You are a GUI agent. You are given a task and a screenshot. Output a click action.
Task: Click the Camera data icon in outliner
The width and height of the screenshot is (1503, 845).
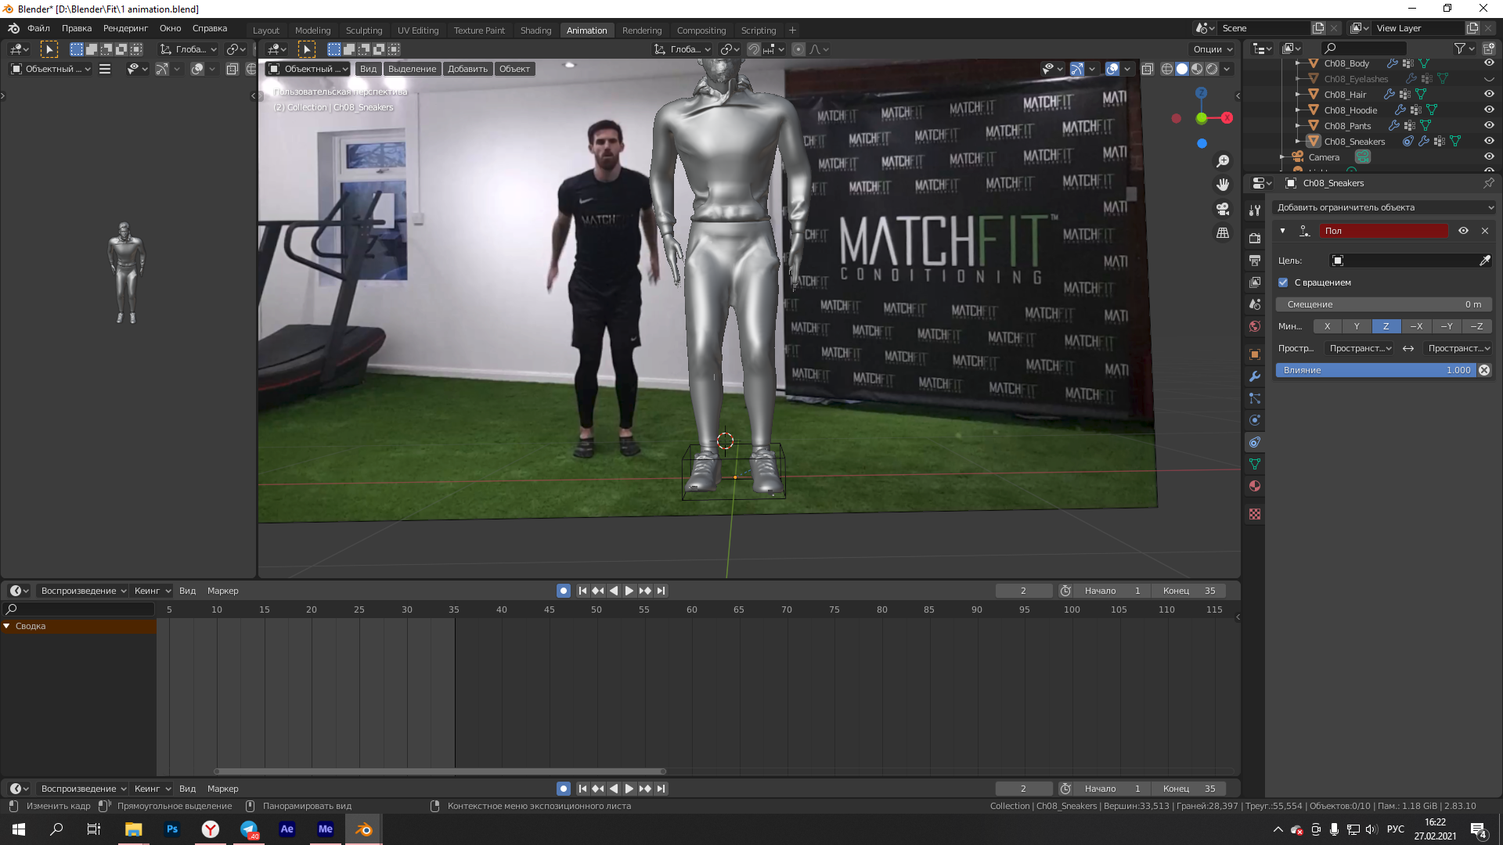pos(1363,157)
